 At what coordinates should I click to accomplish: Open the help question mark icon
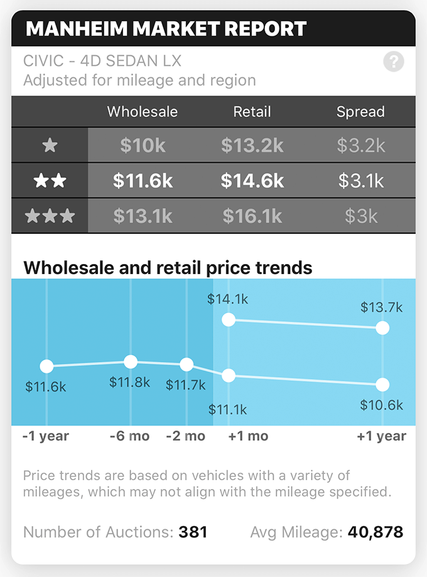394,61
